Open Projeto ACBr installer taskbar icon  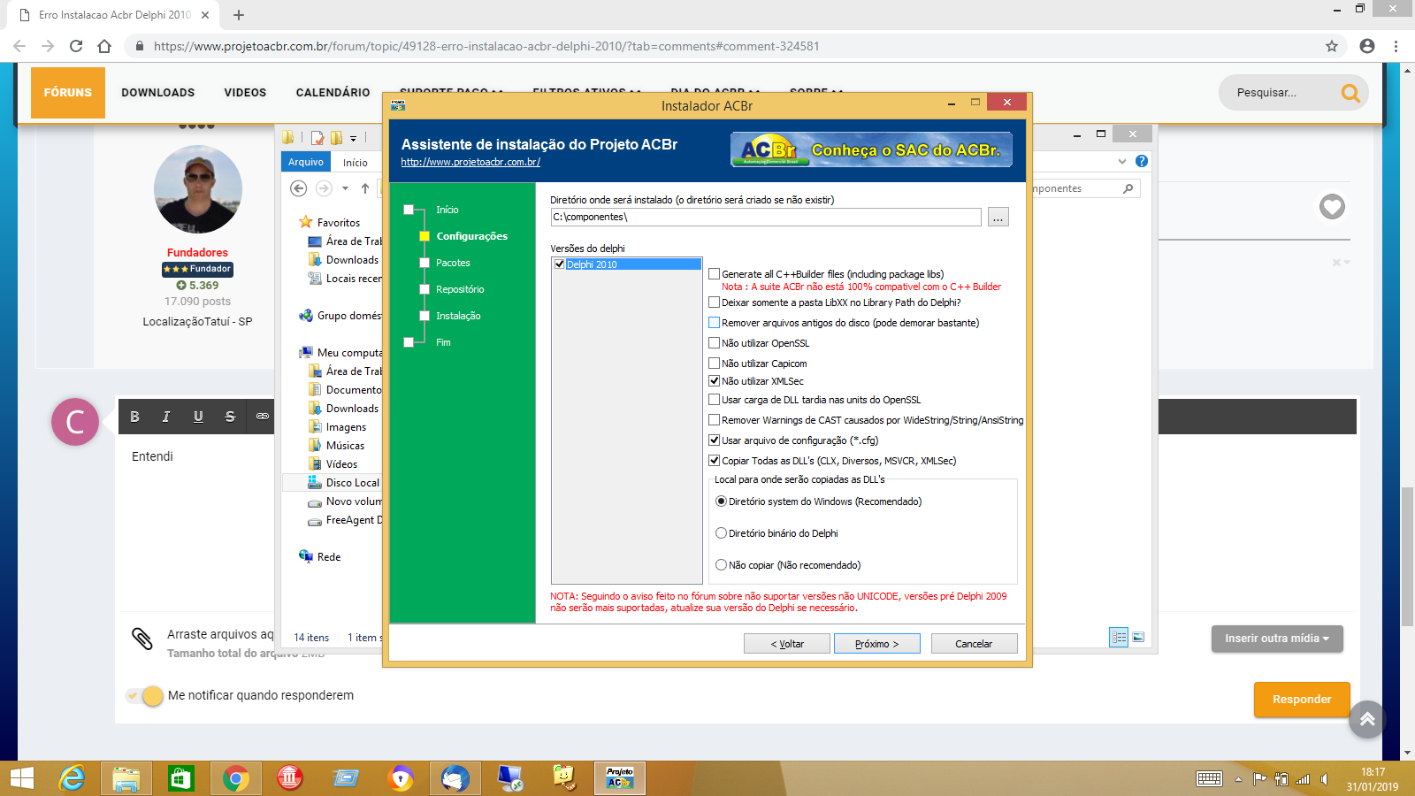pos(619,778)
